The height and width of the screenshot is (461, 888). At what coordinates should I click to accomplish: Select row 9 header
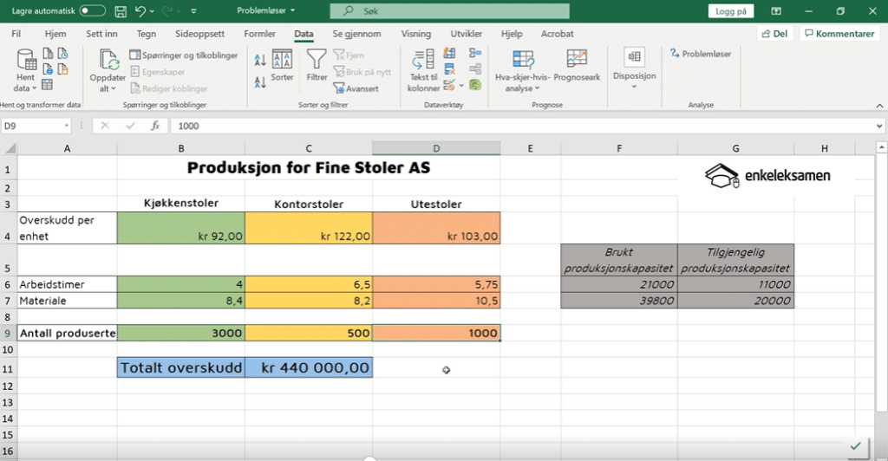pos(8,333)
